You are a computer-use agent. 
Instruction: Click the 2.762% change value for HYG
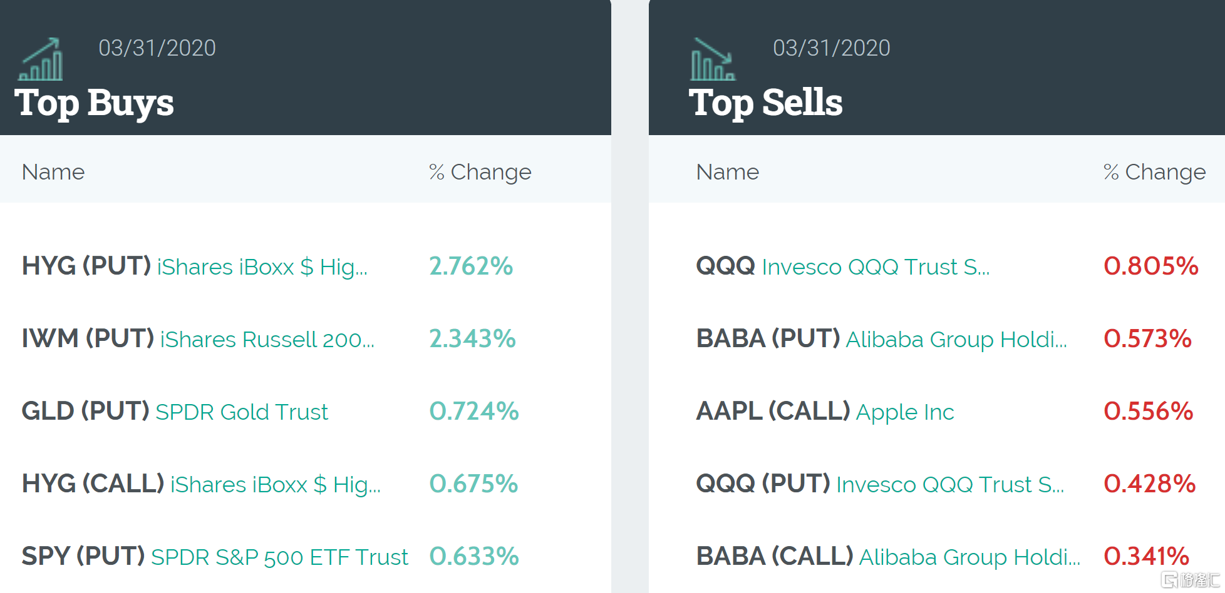pos(471,266)
